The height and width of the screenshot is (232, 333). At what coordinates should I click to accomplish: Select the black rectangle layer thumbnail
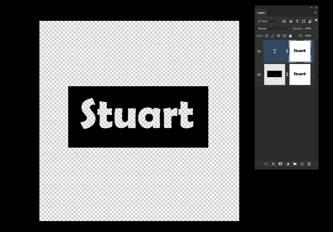point(275,74)
